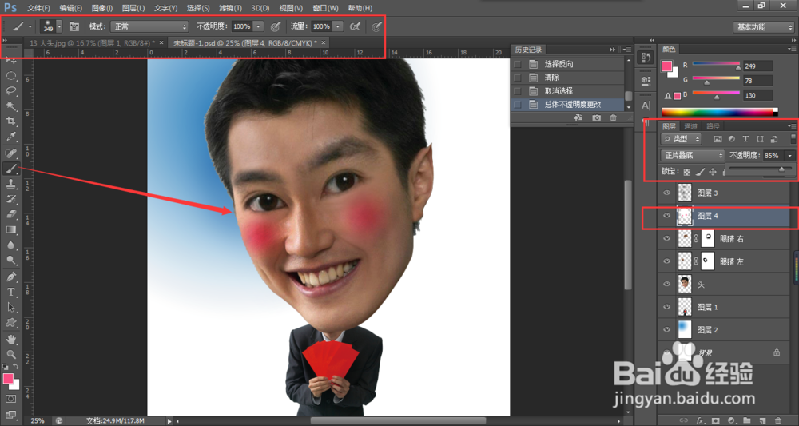Select the Pen tool
The height and width of the screenshot is (426, 799).
click(x=10, y=277)
